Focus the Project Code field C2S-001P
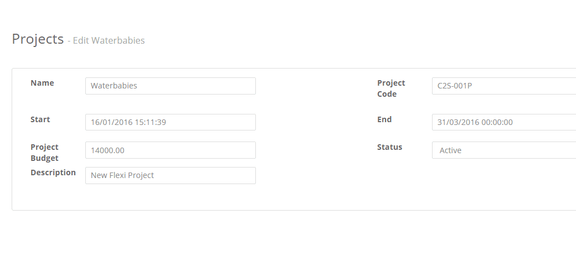The image size is (576, 272). point(504,86)
